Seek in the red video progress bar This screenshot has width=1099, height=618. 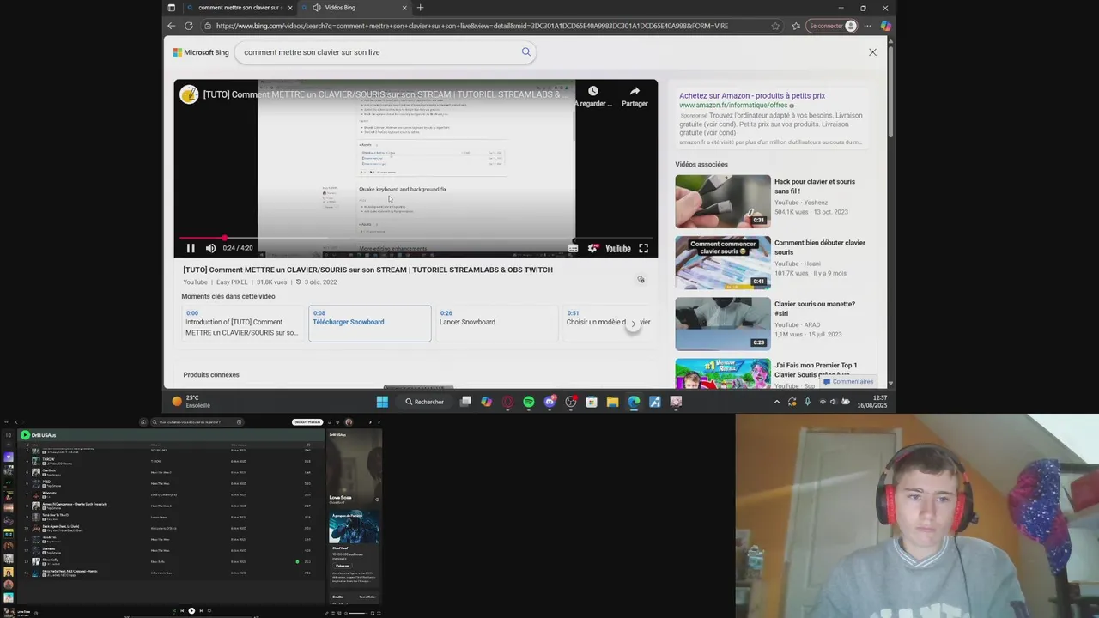pyautogui.click(x=416, y=238)
